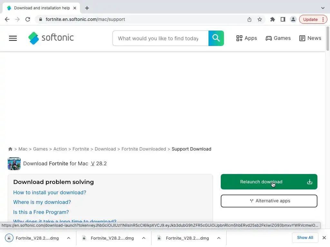The height and width of the screenshot is (247, 330).
Task: Go to Action breadcrumb link
Action: coord(60,149)
